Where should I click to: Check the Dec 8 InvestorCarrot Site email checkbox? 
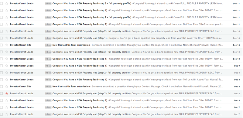[2, 86]
